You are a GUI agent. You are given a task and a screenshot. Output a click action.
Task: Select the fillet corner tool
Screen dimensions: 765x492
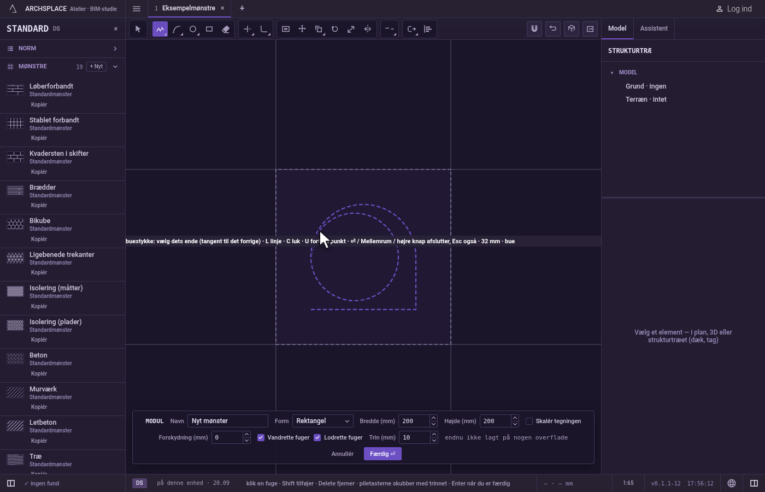pos(264,29)
